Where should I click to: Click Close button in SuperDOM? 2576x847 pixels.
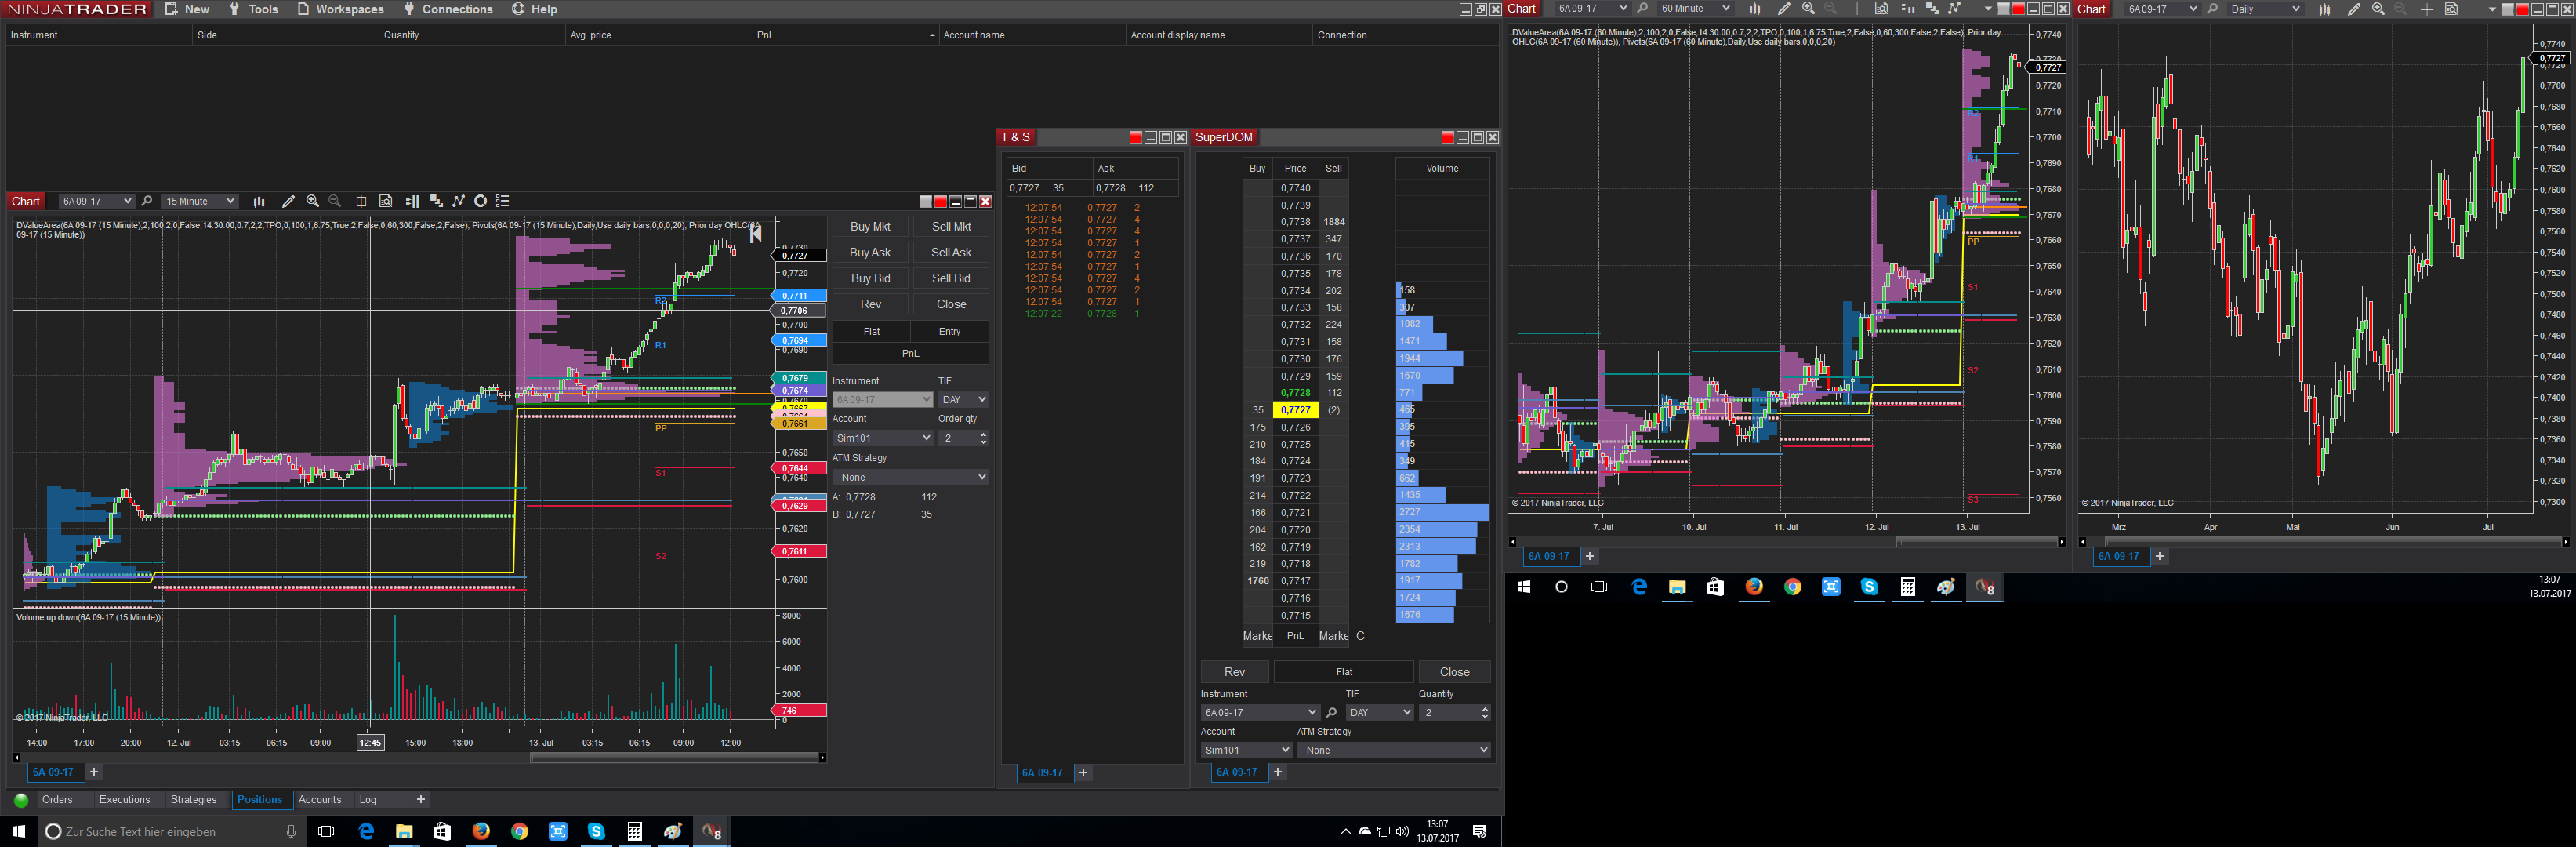click(1455, 672)
